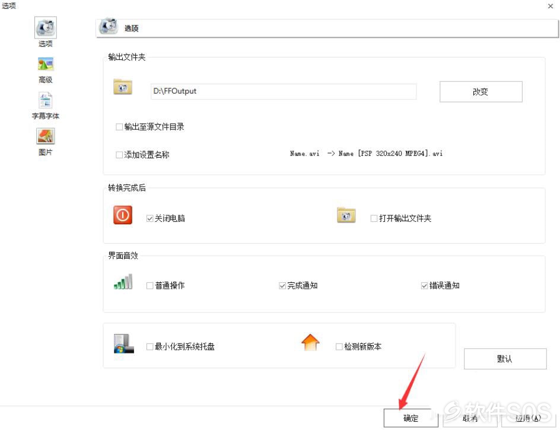This screenshot has height=430, width=560.
Task: Click the 取消 cancel button
Action: (470, 418)
